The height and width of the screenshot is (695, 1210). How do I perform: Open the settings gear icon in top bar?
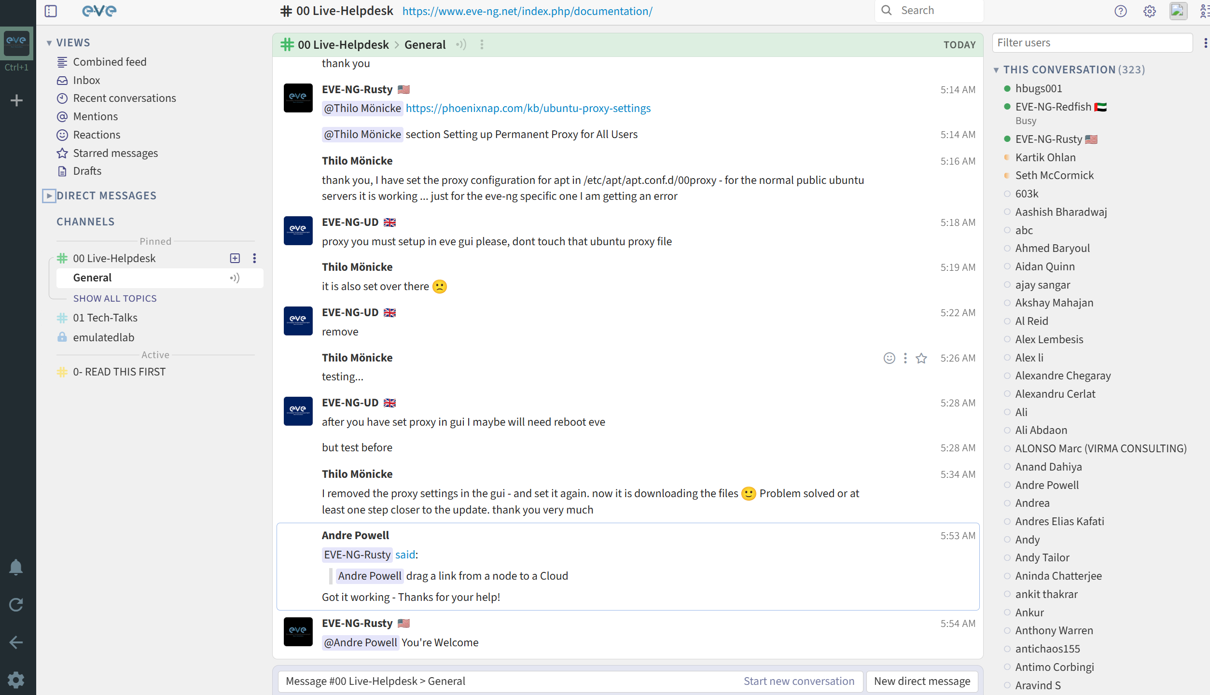(x=1150, y=11)
